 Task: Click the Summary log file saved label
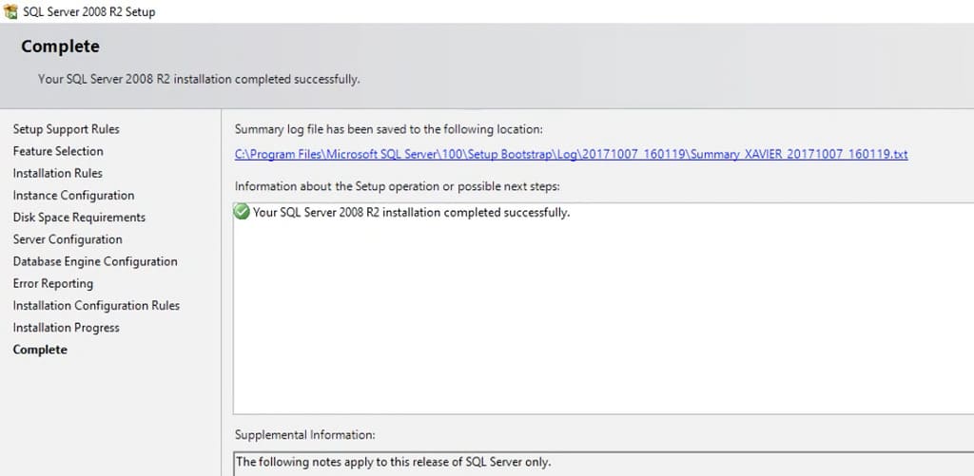(389, 129)
